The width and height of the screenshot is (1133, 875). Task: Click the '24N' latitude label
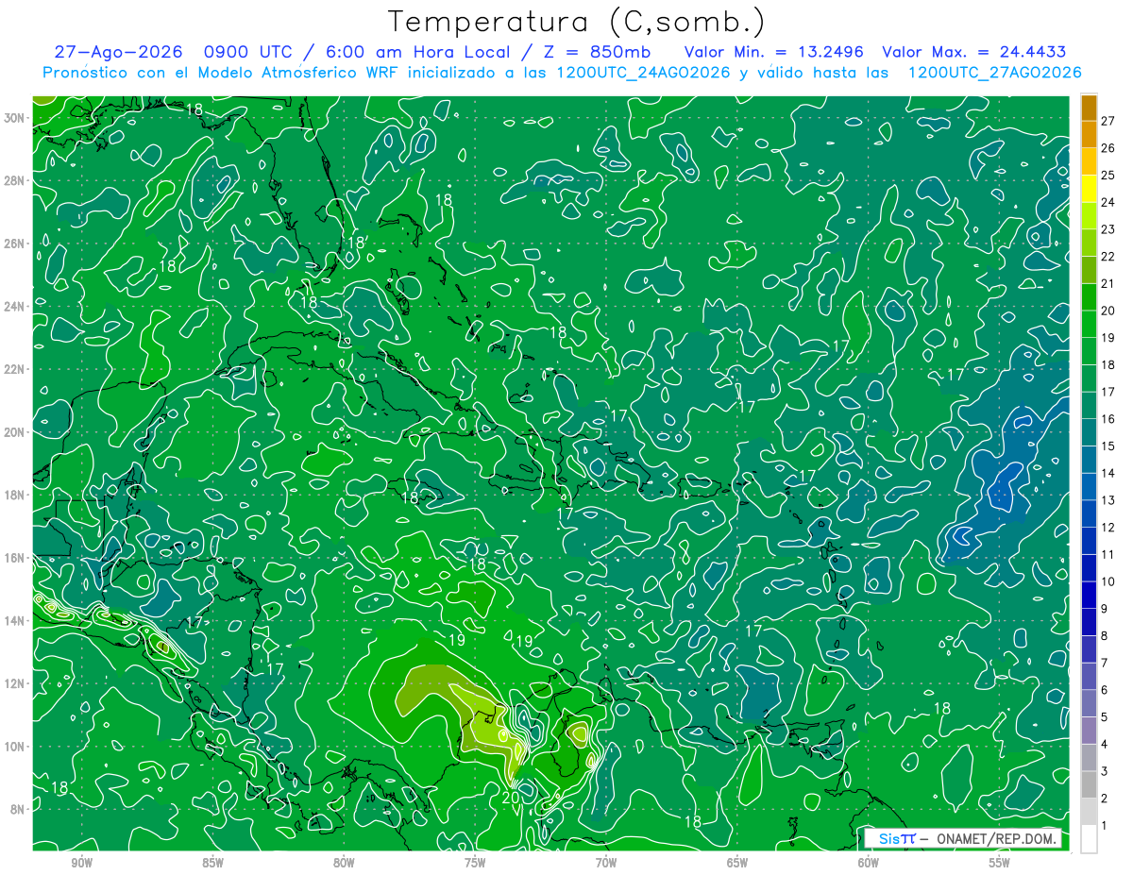pyautogui.click(x=16, y=307)
